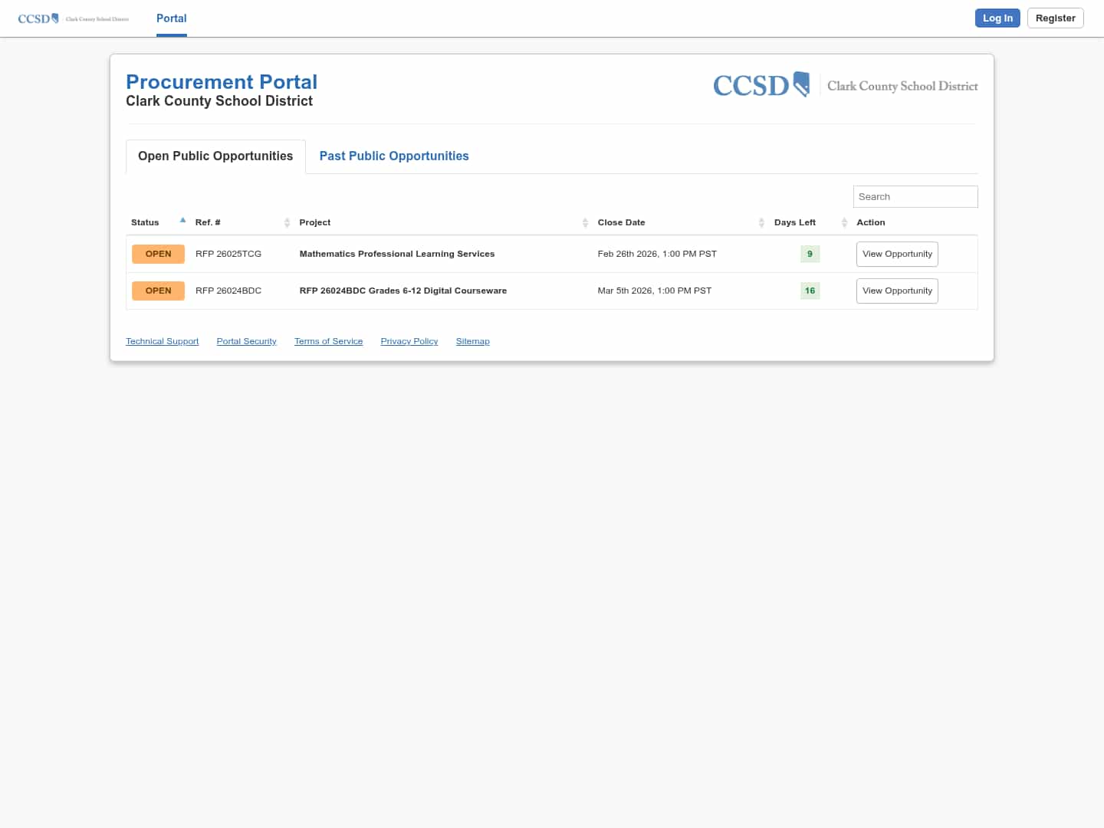Viewport: 1104px width, 828px height.
Task: Click the OPEN badge on RFP 26024BDC row
Action: (x=158, y=291)
